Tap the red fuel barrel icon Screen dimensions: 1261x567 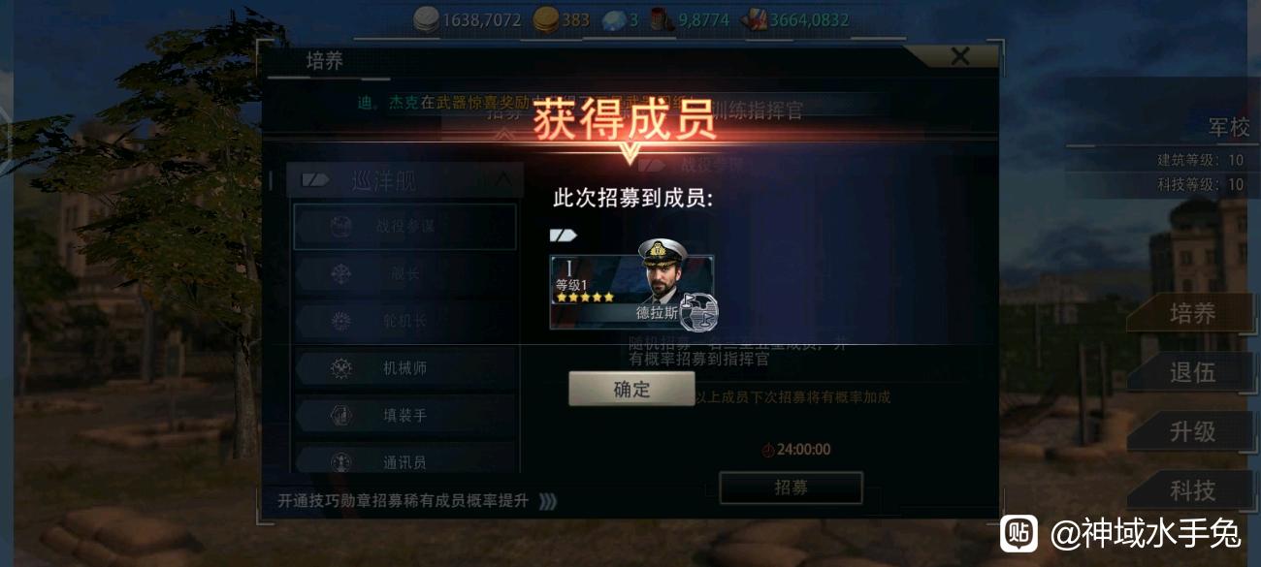662,19
